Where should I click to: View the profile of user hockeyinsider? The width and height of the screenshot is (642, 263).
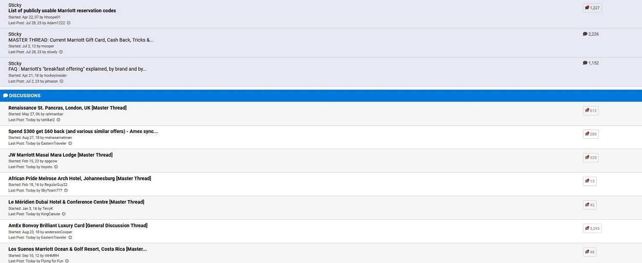[x=55, y=75]
